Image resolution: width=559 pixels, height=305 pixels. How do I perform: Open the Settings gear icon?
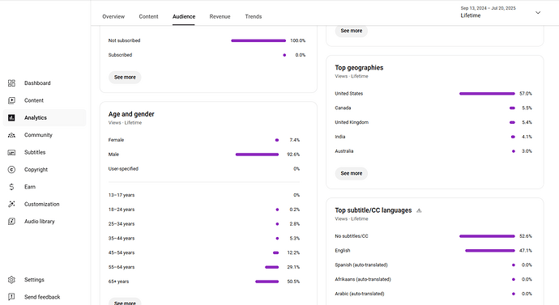click(11, 280)
